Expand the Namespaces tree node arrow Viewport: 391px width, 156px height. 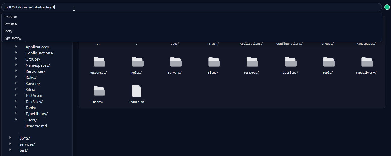pyautogui.click(x=16, y=65)
